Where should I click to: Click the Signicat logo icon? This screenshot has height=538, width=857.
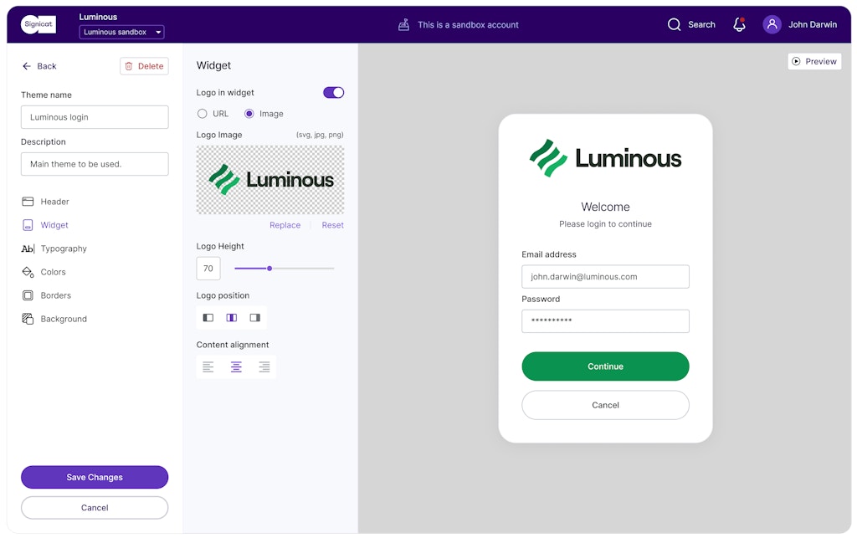(x=38, y=25)
